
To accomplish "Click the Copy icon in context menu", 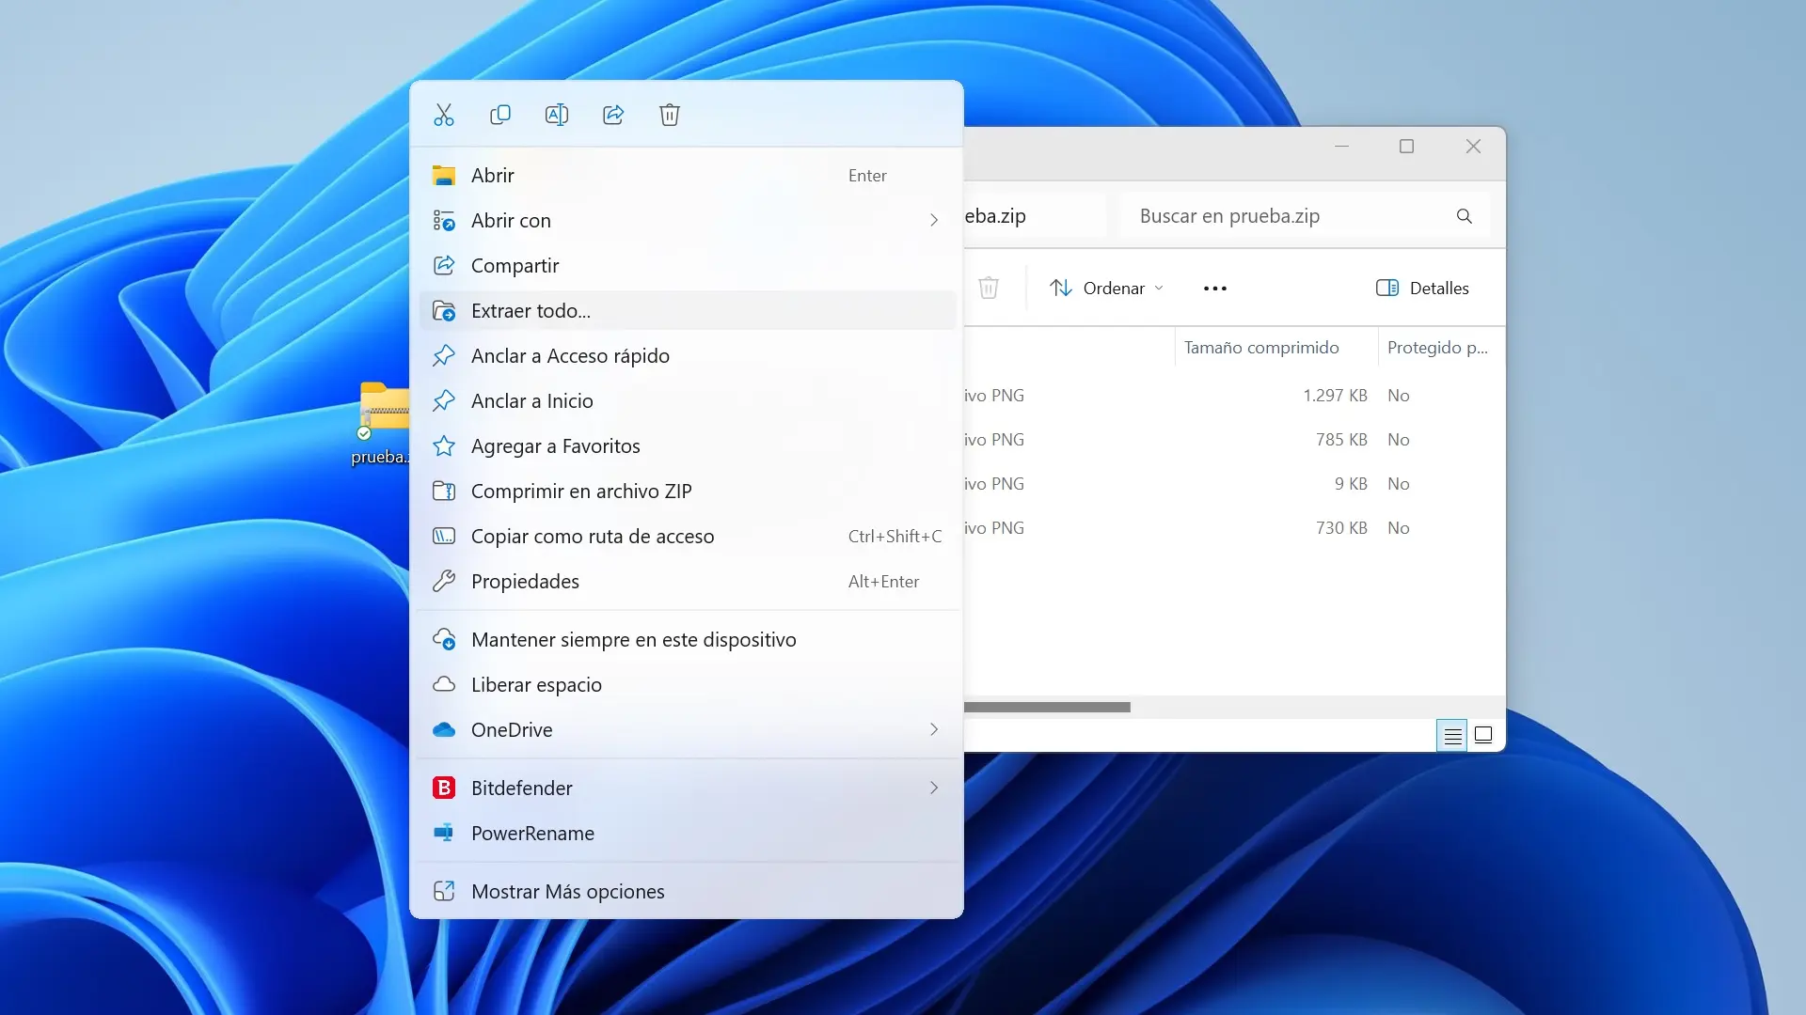I will (500, 115).
